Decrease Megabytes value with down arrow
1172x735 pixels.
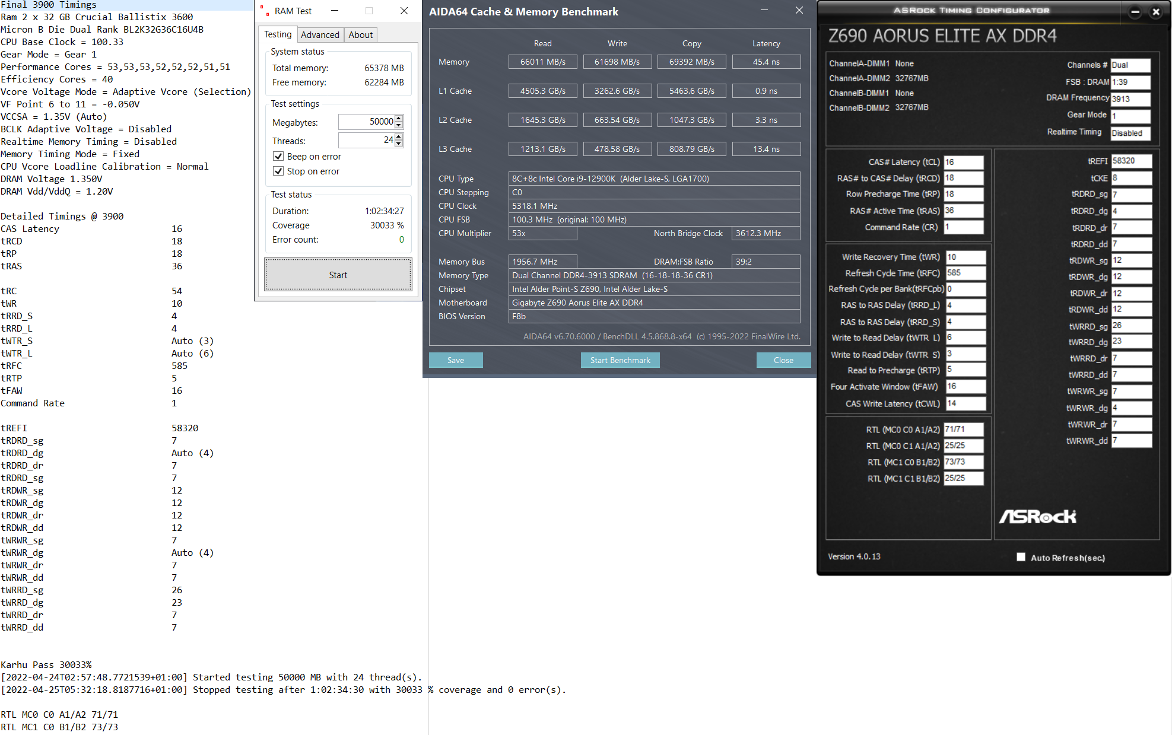click(x=399, y=126)
